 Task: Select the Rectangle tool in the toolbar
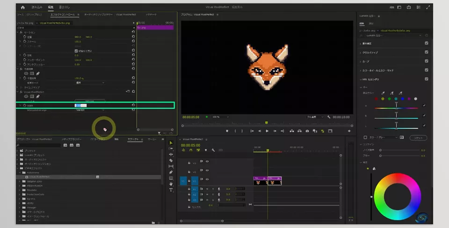click(x=171, y=178)
